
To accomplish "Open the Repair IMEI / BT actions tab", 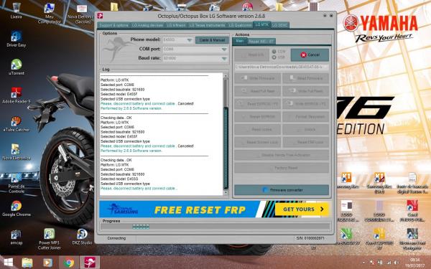I will tap(261, 42).
